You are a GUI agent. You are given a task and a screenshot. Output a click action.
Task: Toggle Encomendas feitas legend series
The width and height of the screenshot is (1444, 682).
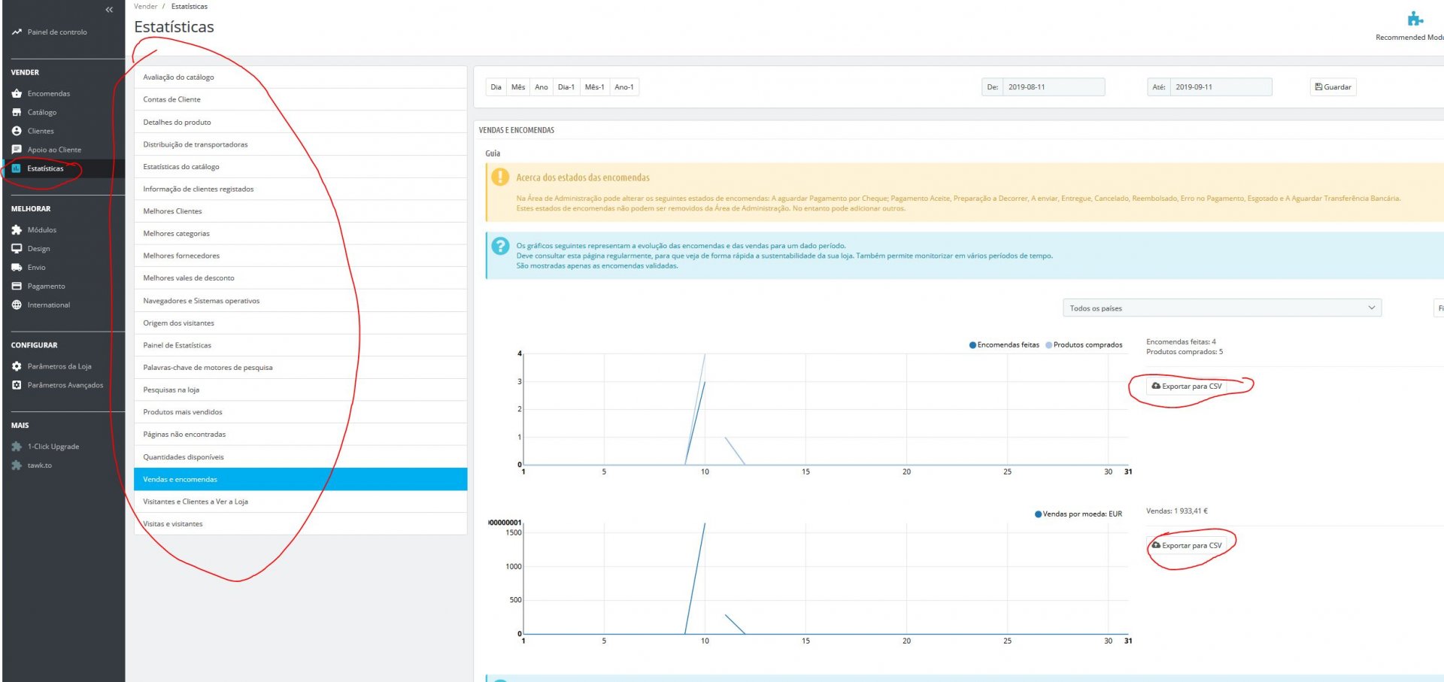pyautogui.click(x=1004, y=345)
